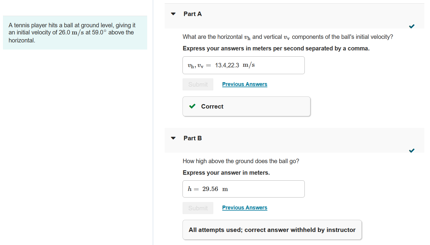Select the Part A collapse triangle icon

(173, 14)
